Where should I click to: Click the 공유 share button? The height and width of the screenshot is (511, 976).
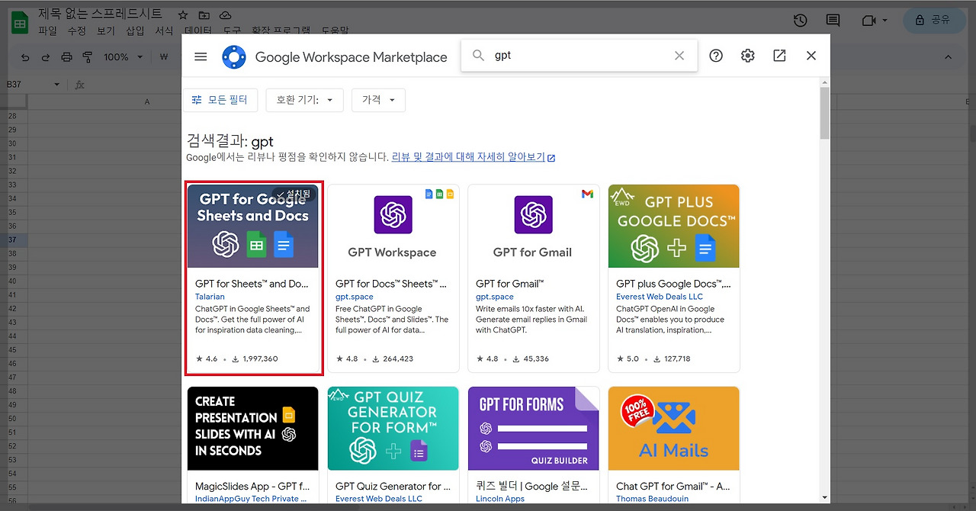coord(934,21)
